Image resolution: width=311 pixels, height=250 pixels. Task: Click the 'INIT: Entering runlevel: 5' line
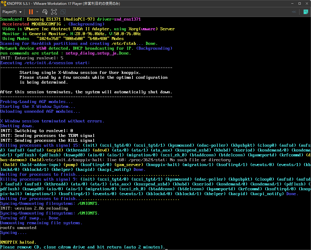click(x=32, y=58)
